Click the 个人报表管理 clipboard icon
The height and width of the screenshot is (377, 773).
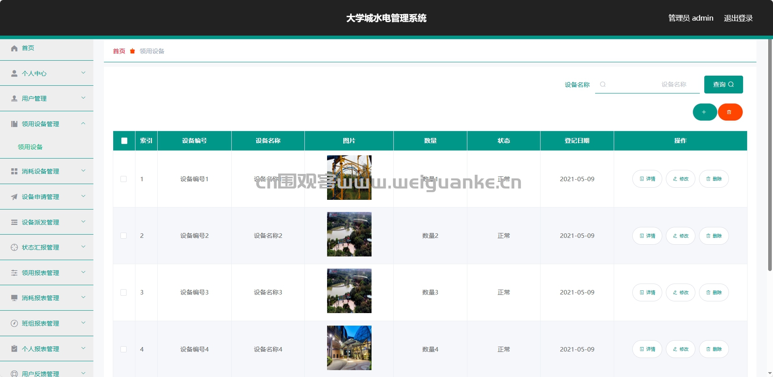click(x=14, y=349)
